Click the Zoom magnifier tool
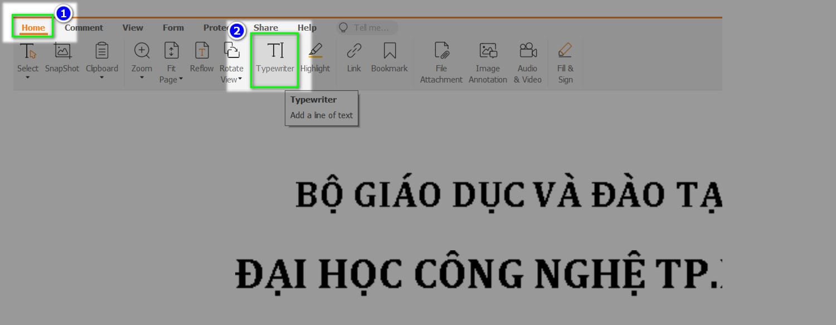This screenshot has width=836, height=325. (142, 51)
